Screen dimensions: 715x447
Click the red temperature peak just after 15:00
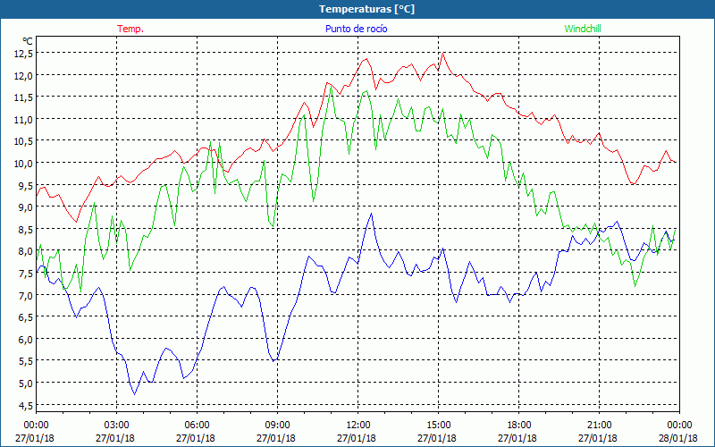(x=442, y=53)
